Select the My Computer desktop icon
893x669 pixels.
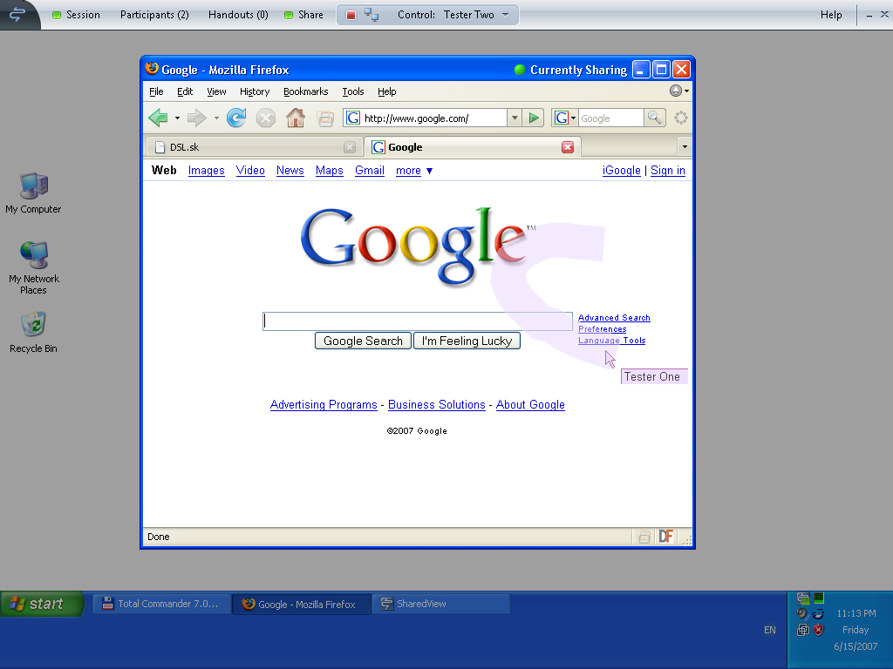pyautogui.click(x=33, y=193)
